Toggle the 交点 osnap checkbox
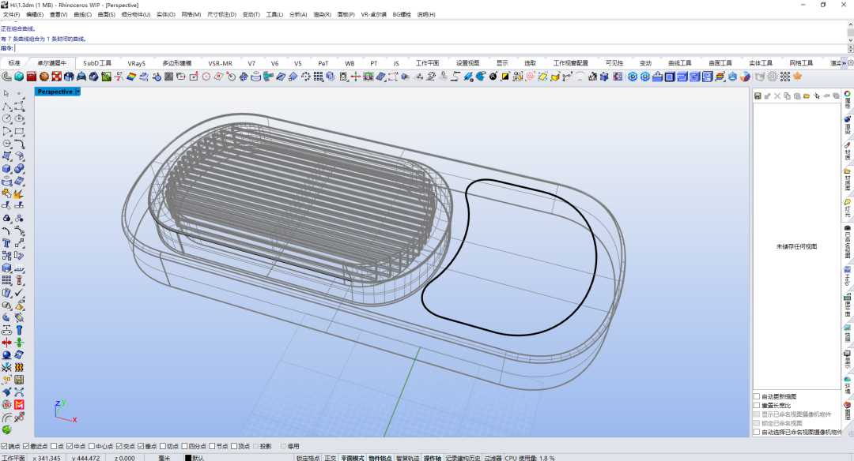854x461 pixels. pos(119,446)
